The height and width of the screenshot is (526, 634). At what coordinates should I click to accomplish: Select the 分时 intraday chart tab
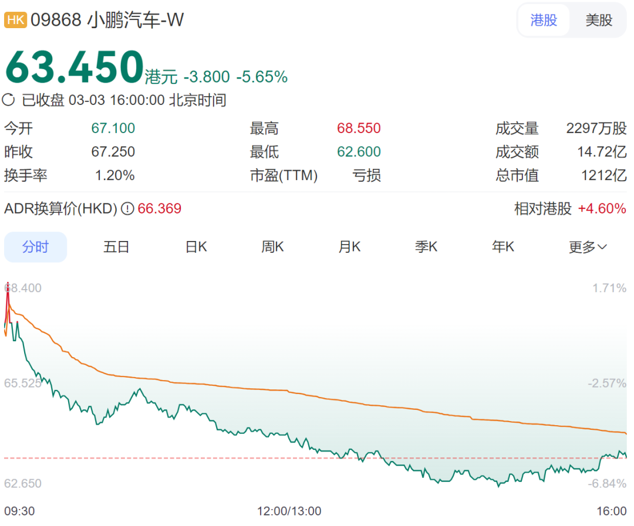tap(35, 247)
